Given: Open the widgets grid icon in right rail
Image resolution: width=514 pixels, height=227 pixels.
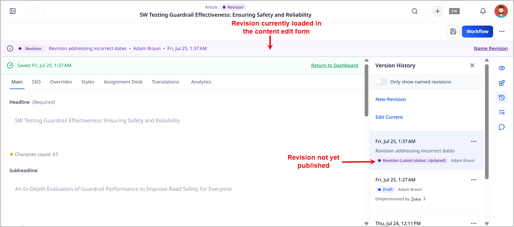Looking at the screenshot, I should point(502,83).
